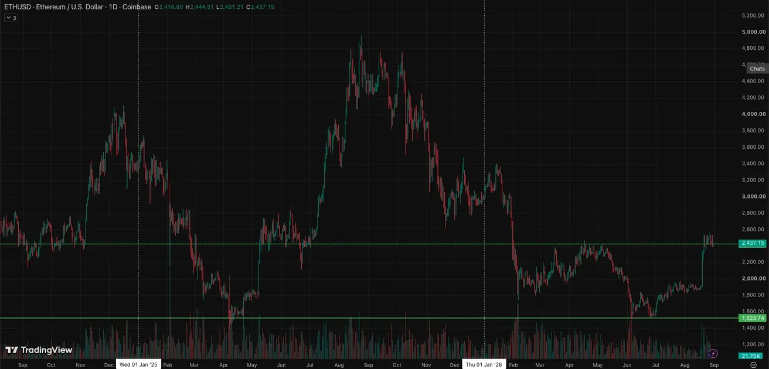
Task: Click the 2,600.00 price axis label
Action: [x=753, y=229]
